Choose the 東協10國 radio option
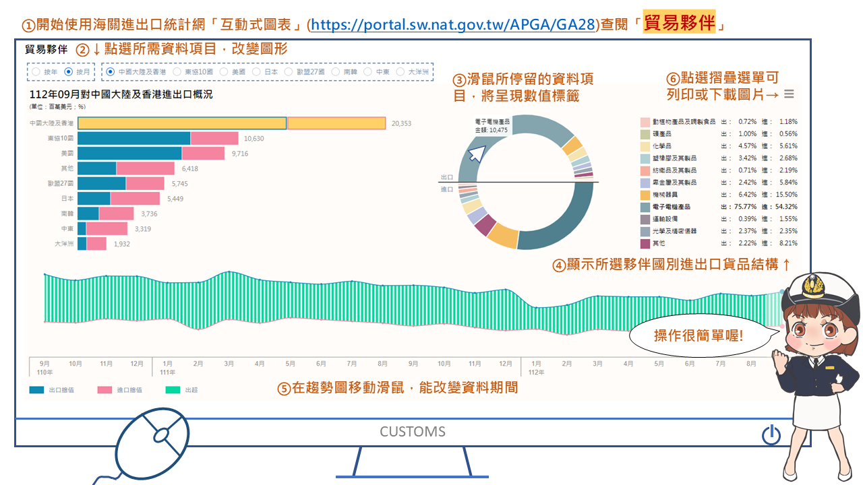Viewport: 863px width, 485px height. 177,71
